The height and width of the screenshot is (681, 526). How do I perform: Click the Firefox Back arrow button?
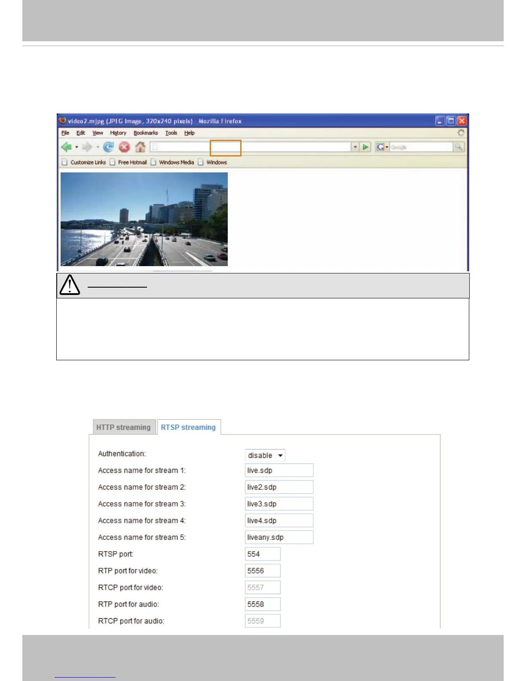tap(67, 147)
